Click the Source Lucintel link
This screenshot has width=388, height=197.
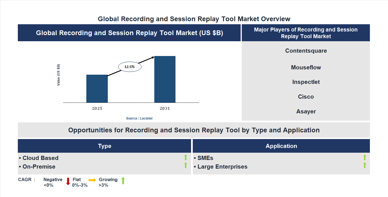point(139,118)
